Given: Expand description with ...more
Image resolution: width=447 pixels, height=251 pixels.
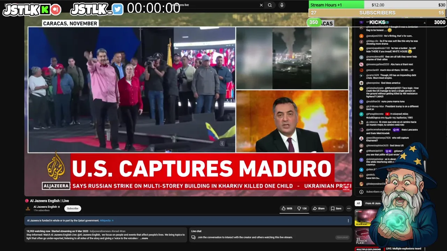Looking at the screenshot, I should coord(144,238).
